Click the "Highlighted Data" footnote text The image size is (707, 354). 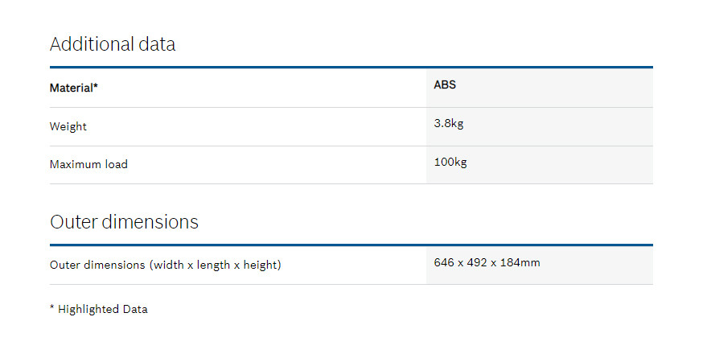[102, 309]
